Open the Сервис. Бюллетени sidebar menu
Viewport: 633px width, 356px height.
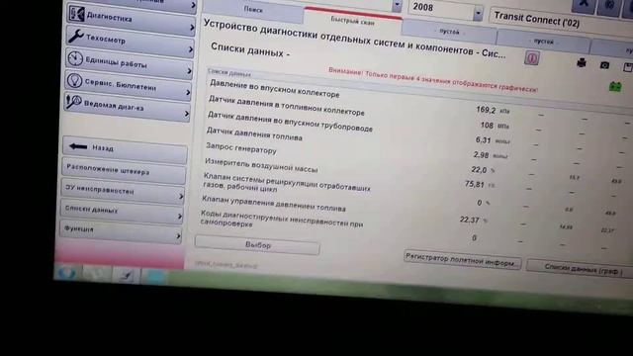129,85
